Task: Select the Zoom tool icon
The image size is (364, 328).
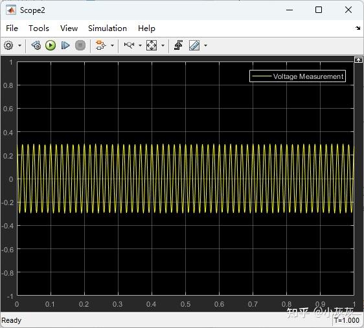Action: point(129,45)
